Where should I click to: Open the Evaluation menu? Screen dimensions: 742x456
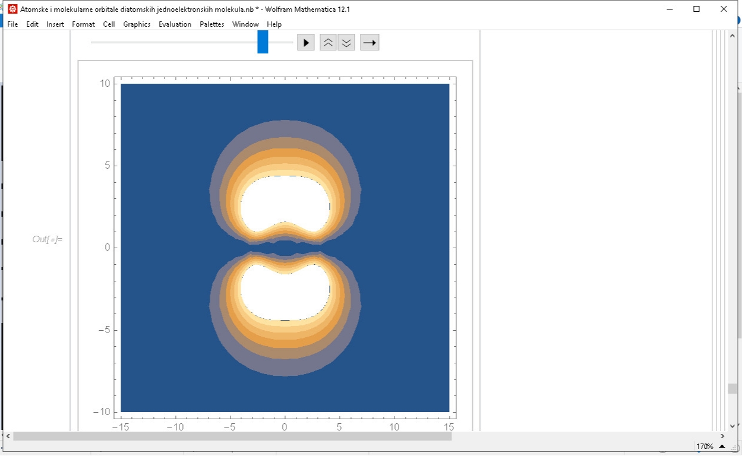tap(175, 24)
